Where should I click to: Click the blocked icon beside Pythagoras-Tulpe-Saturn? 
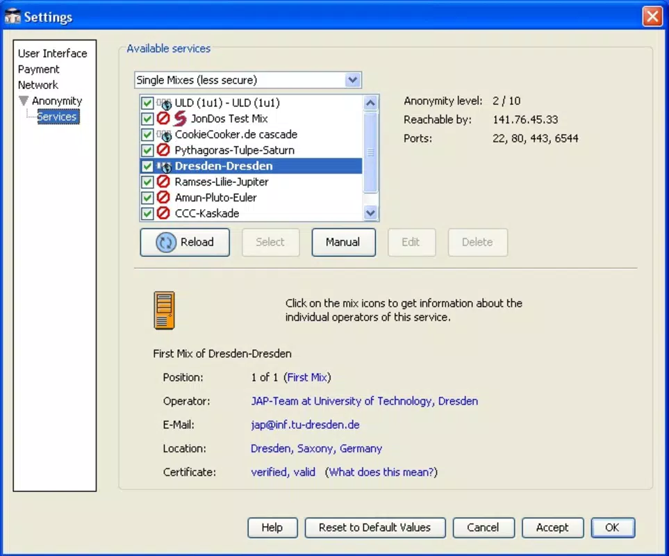click(x=163, y=150)
